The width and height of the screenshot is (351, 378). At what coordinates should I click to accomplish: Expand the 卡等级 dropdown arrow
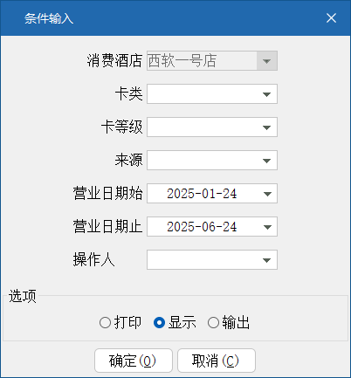pos(266,127)
